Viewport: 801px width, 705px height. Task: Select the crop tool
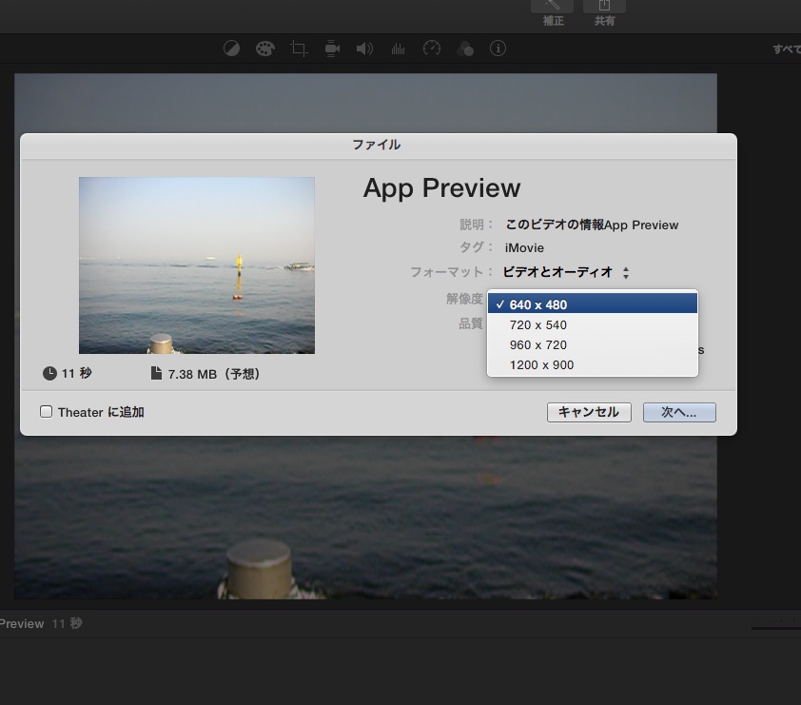pos(299,49)
